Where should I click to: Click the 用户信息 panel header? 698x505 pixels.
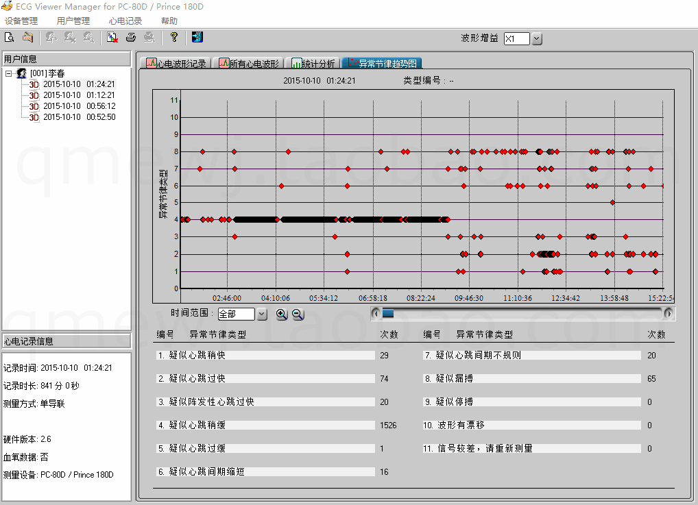pyautogui.click(x=67, y=59)
